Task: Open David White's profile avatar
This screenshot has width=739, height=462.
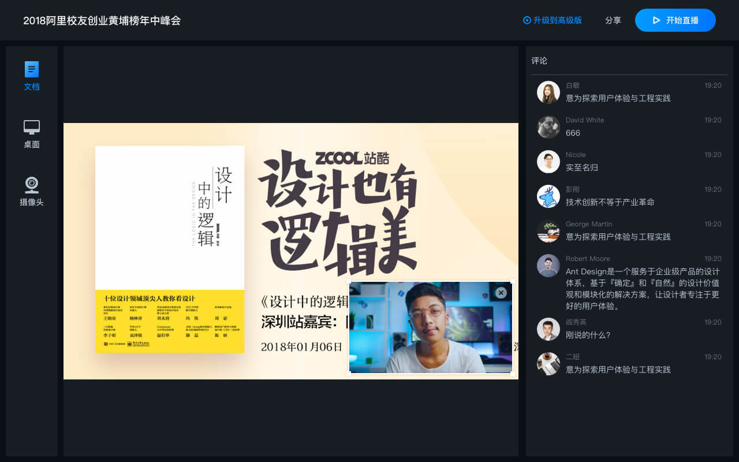Action: pos(548,127)
